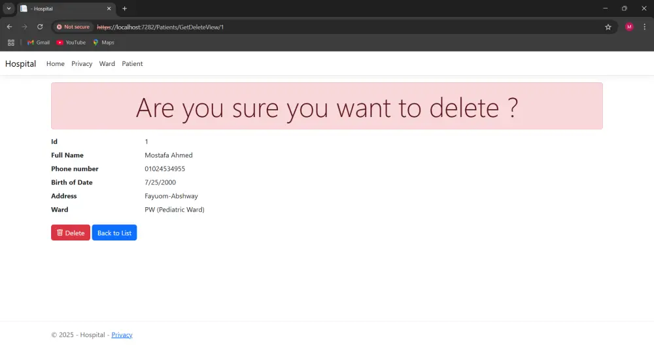654x347 pixels.
Task: Click the browser back arrow
Action: point(9,27)
